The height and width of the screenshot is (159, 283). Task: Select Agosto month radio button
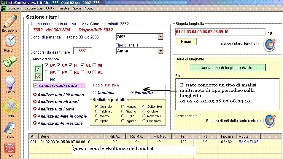(123, 121)
